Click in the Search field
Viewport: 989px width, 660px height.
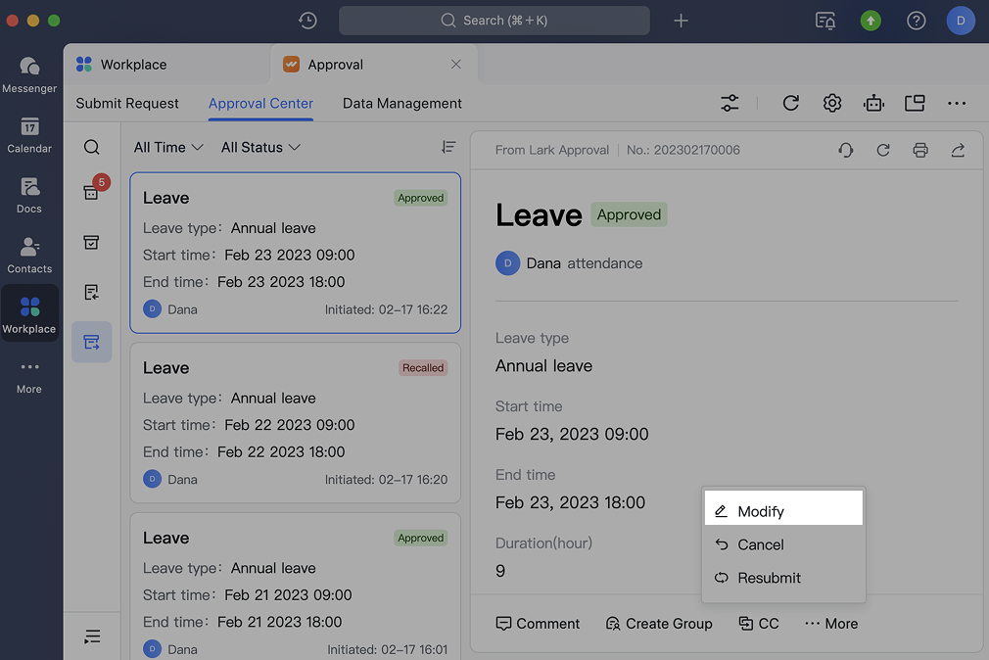pos(494,21)
